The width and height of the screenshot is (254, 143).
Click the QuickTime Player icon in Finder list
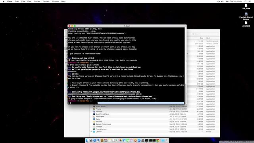pos(94,114)
